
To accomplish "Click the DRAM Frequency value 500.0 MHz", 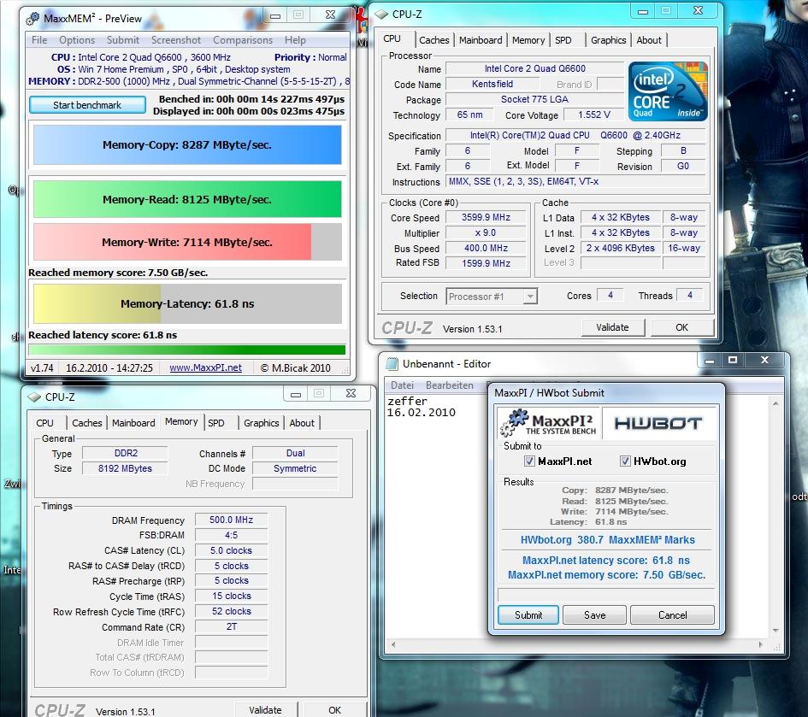I will point(232,520).
